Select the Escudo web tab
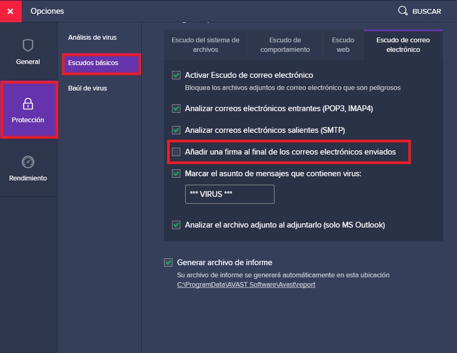 [x=343, y=44]
